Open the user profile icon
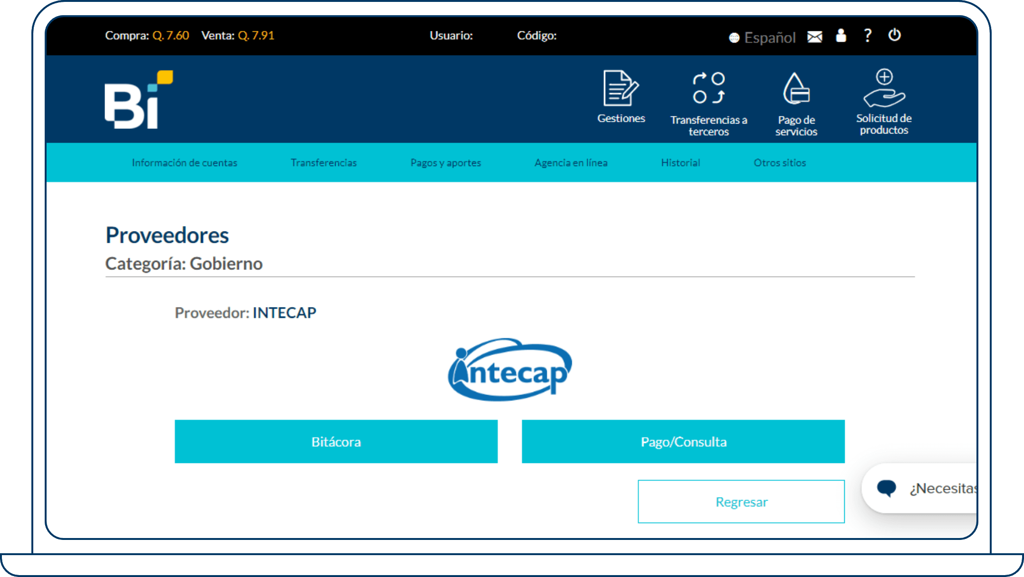 [x=841, y=36]
